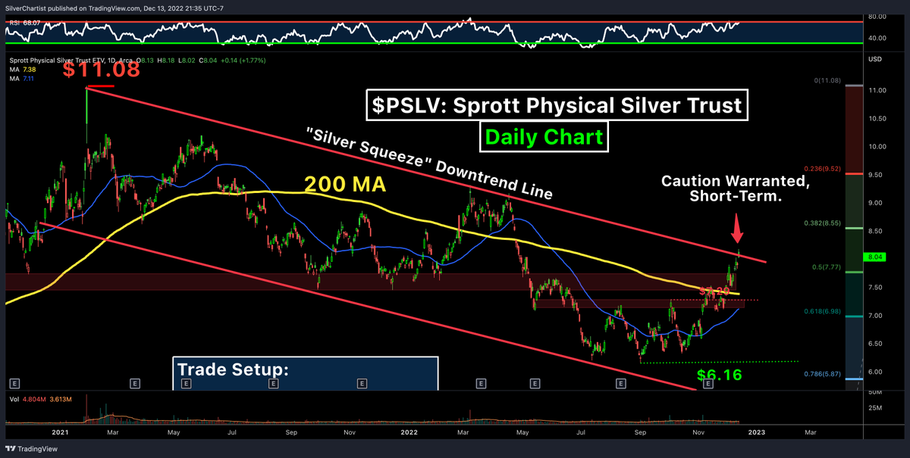
Task: Click the TradingView logo in the footer
Action: [x=32, y=447]
